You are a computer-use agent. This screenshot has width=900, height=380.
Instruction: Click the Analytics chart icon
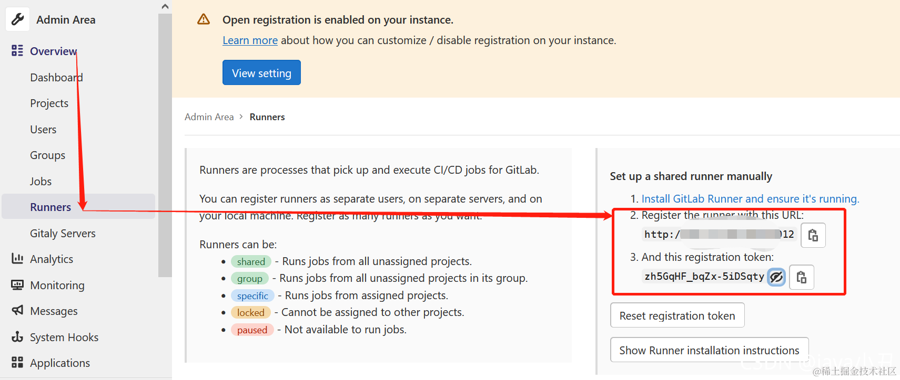[x=17, y=259]
